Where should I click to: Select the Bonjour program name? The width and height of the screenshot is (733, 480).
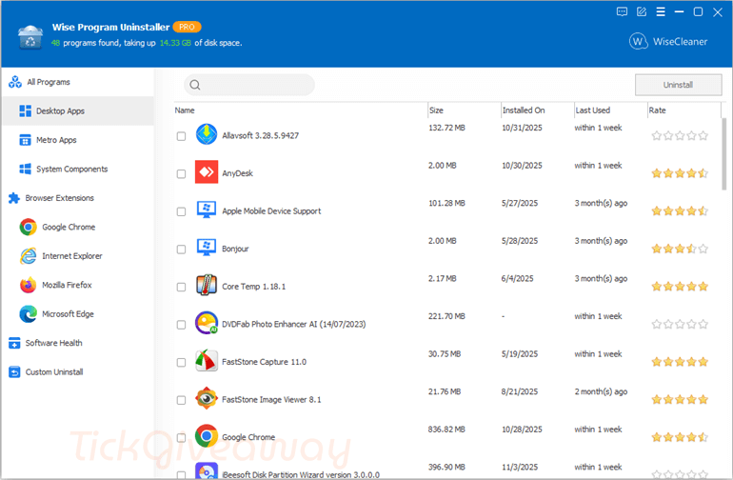235,249
